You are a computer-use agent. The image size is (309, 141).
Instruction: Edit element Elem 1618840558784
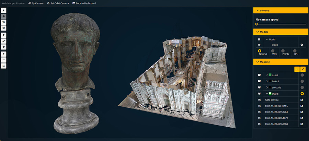coord(302,112)
